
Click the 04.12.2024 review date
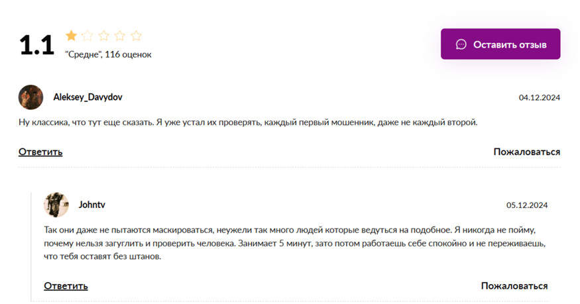[540, 97]
